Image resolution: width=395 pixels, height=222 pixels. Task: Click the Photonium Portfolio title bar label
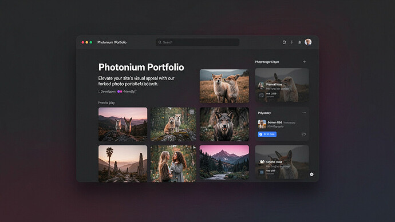click(112, 42)
